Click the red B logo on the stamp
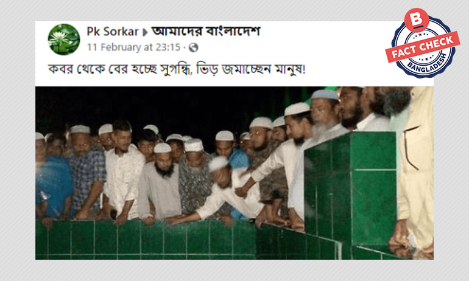The image size is (469, 281). (x=417, y=19)
